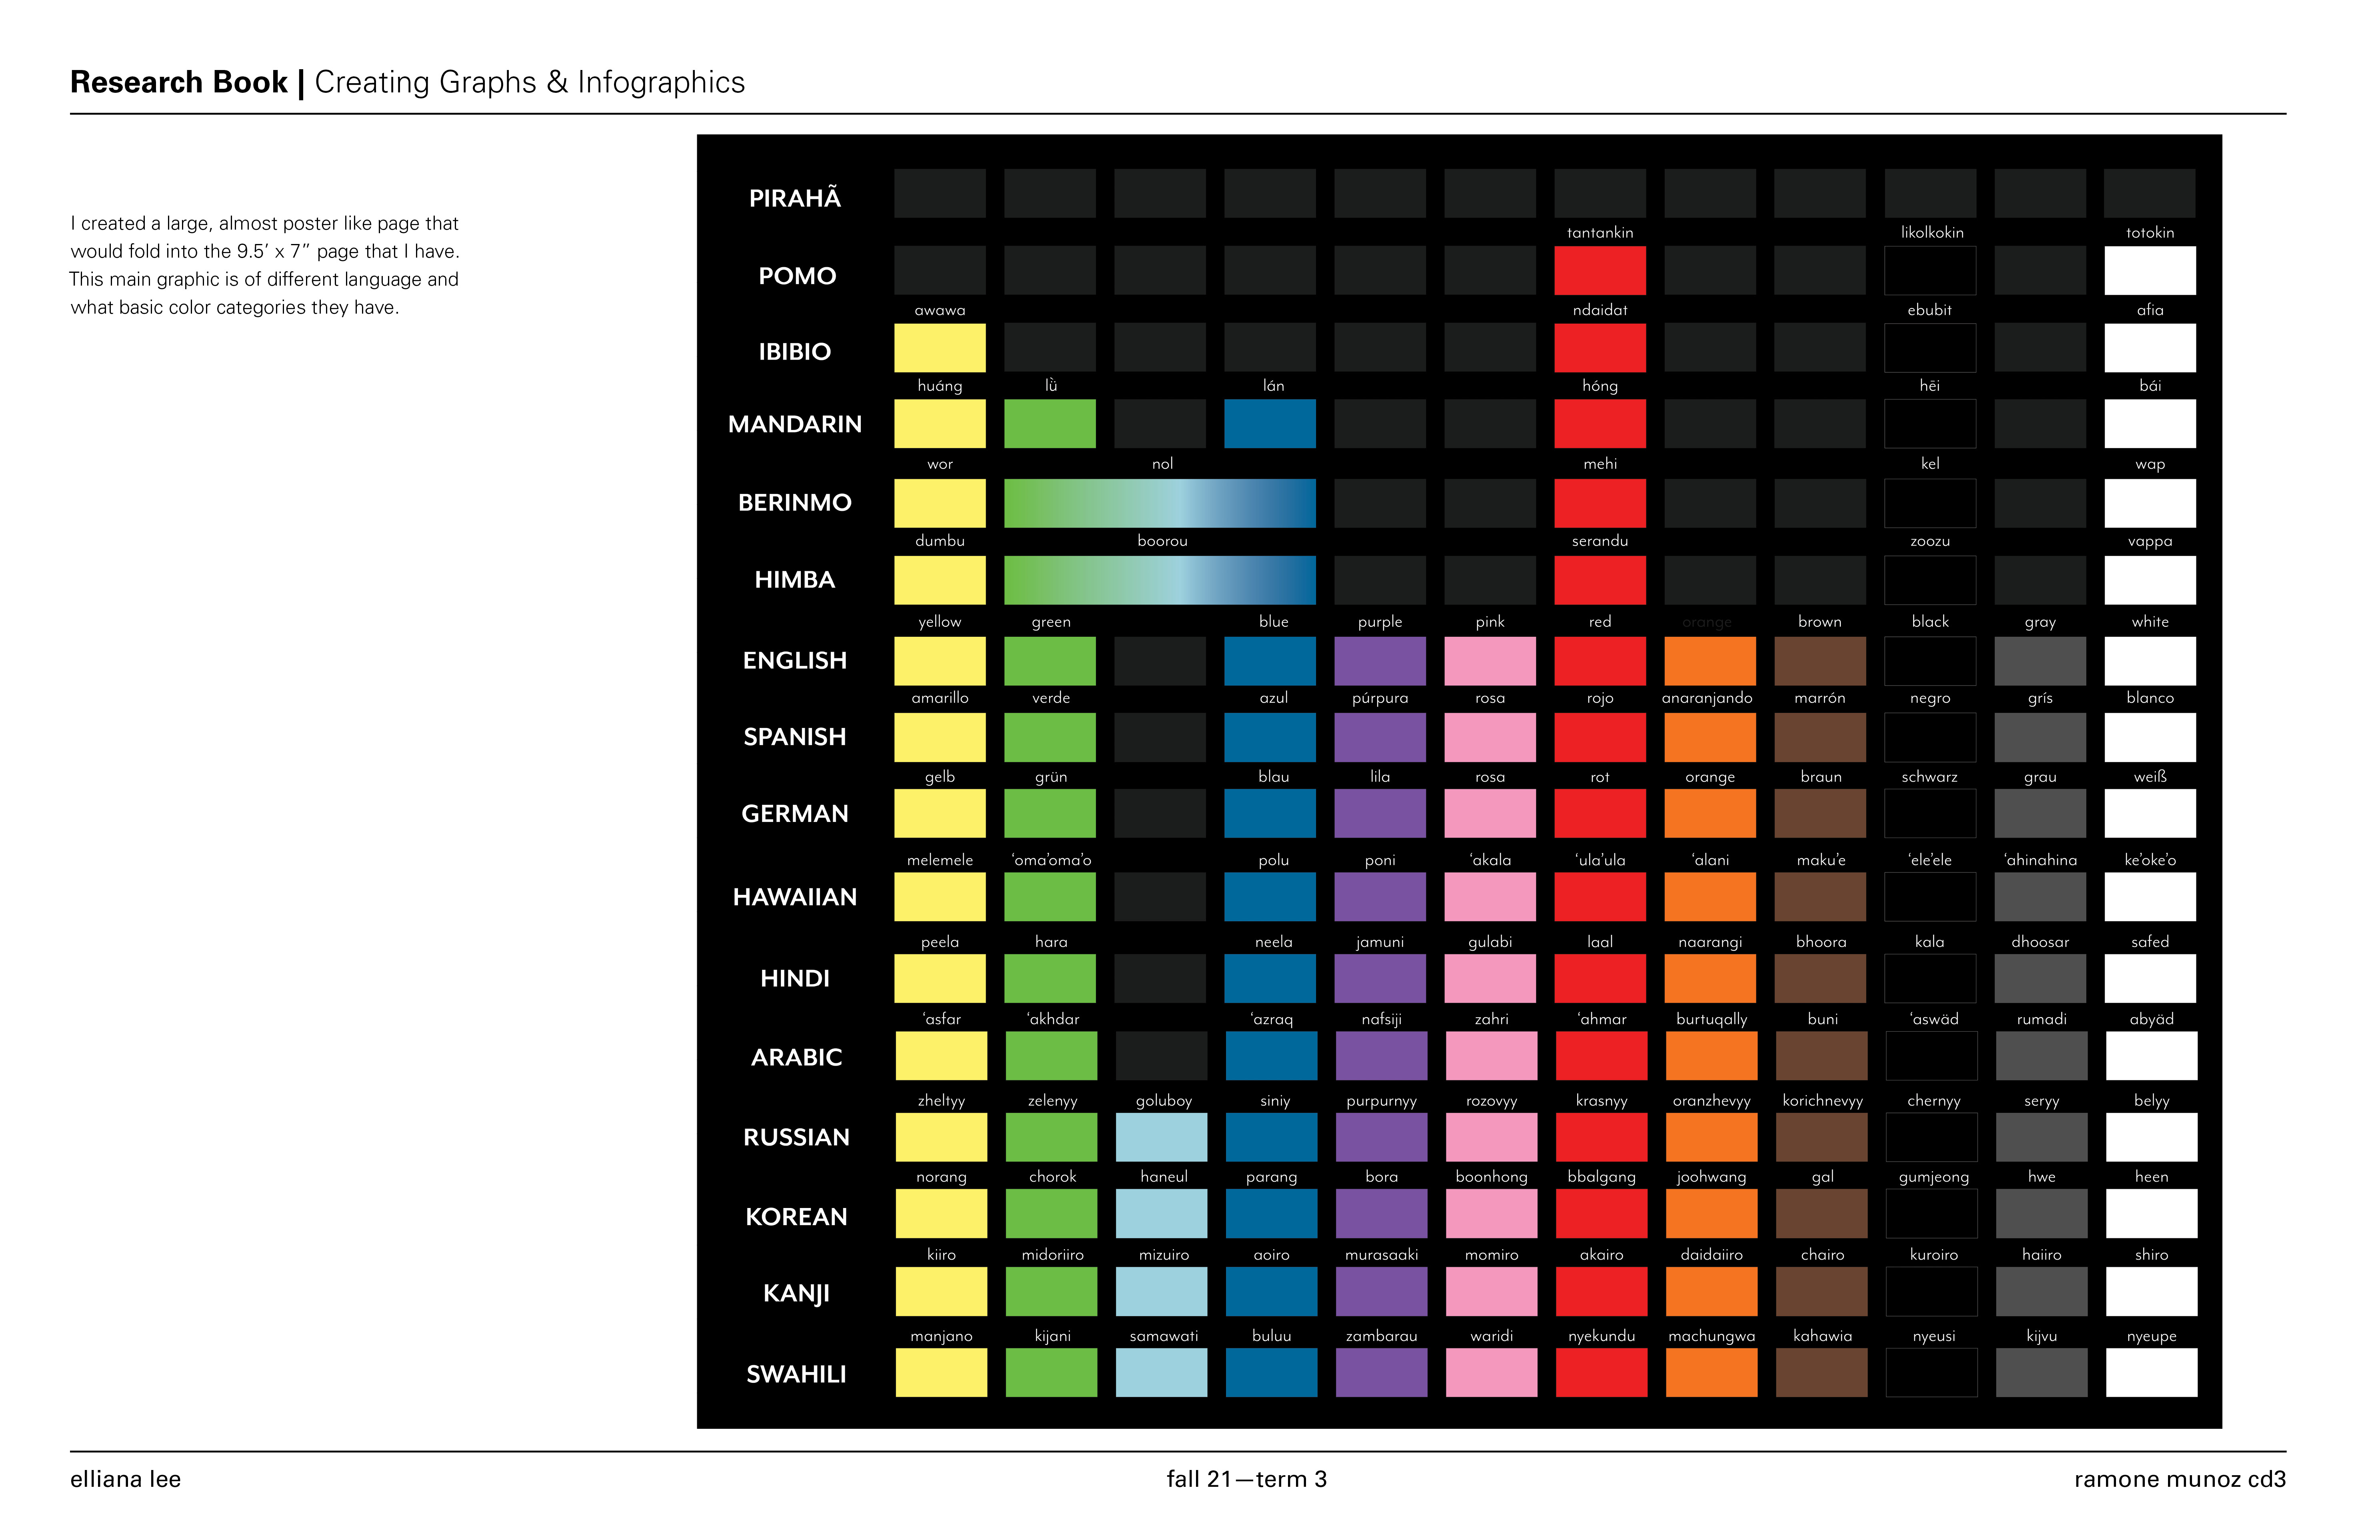Click the 'burtuqally' label in the ARABIC row
Screen dimensions: 2380x1540
(x=1711, y=1019)
